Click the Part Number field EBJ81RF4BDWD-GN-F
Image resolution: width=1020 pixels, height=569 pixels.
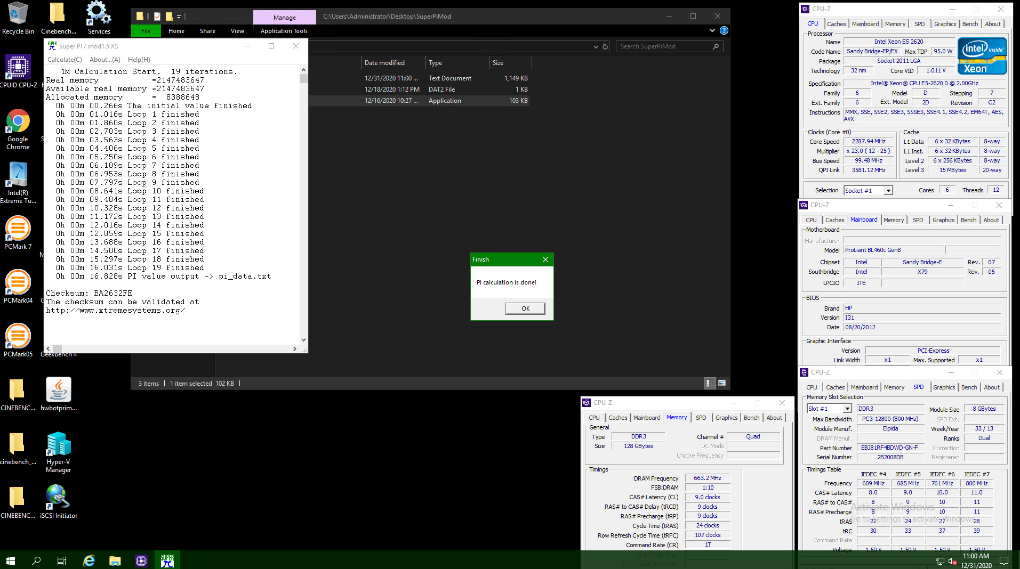click(890, 448)
